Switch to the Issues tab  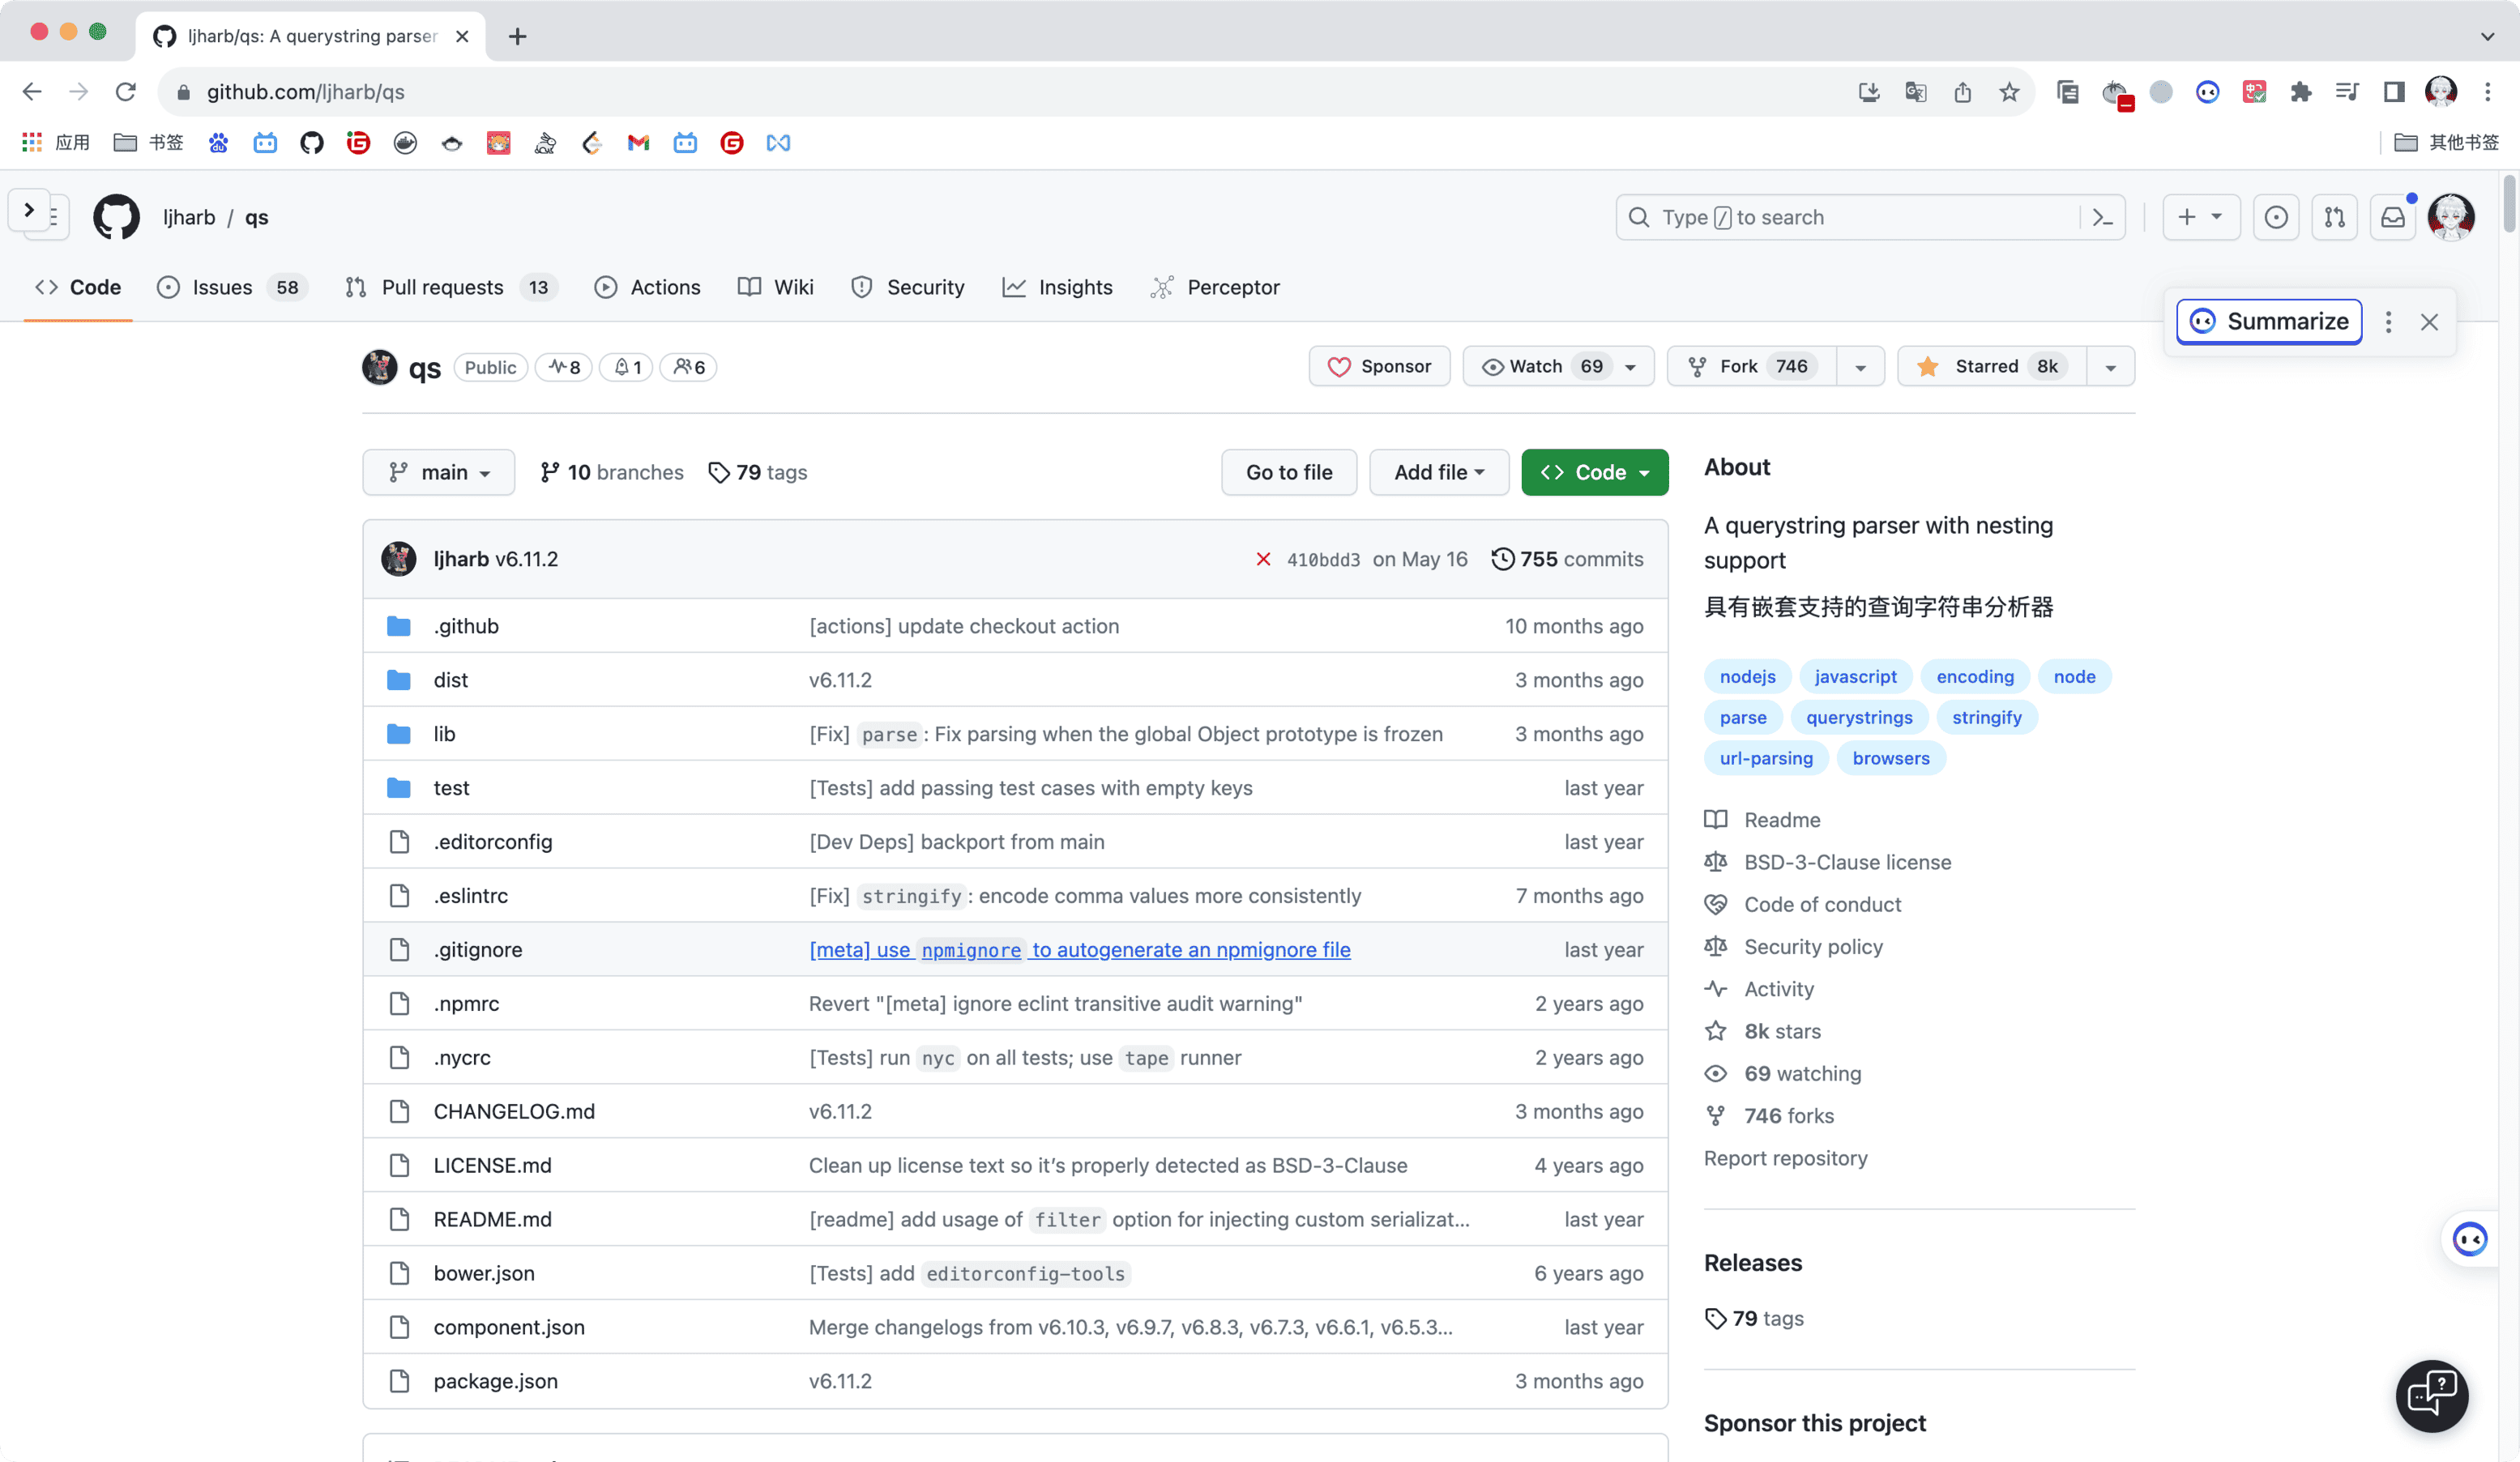pos(222,287)
